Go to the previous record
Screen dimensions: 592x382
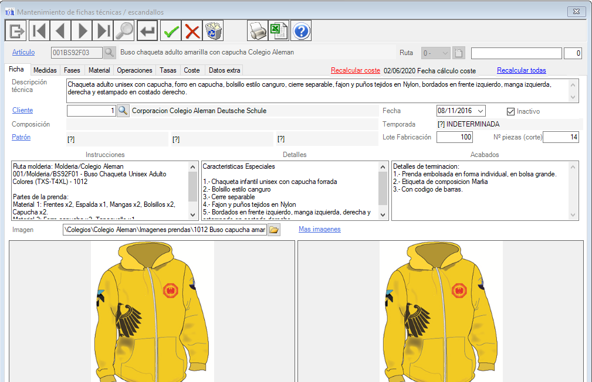[x=60, y=30]
